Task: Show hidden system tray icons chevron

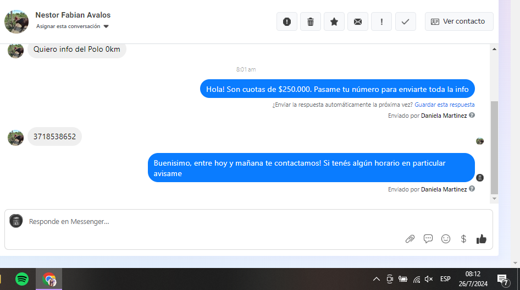Action: pyautogui.click(x=377, y=279)
